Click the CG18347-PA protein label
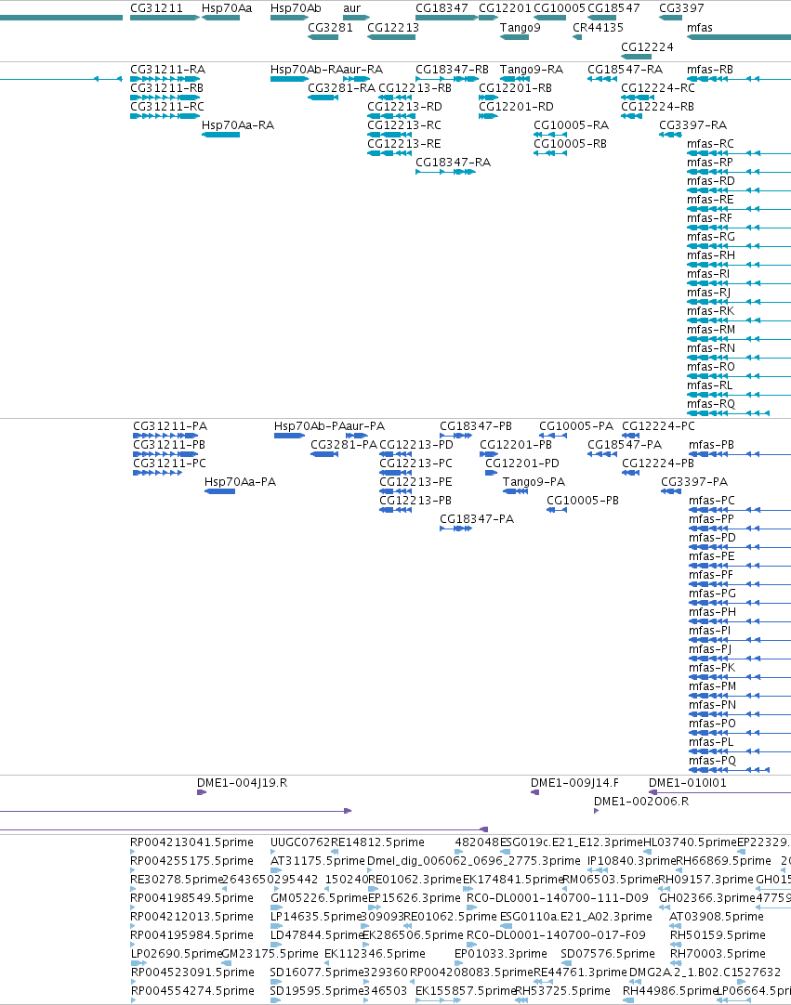 pyautogui.click(x=477, y=519)
